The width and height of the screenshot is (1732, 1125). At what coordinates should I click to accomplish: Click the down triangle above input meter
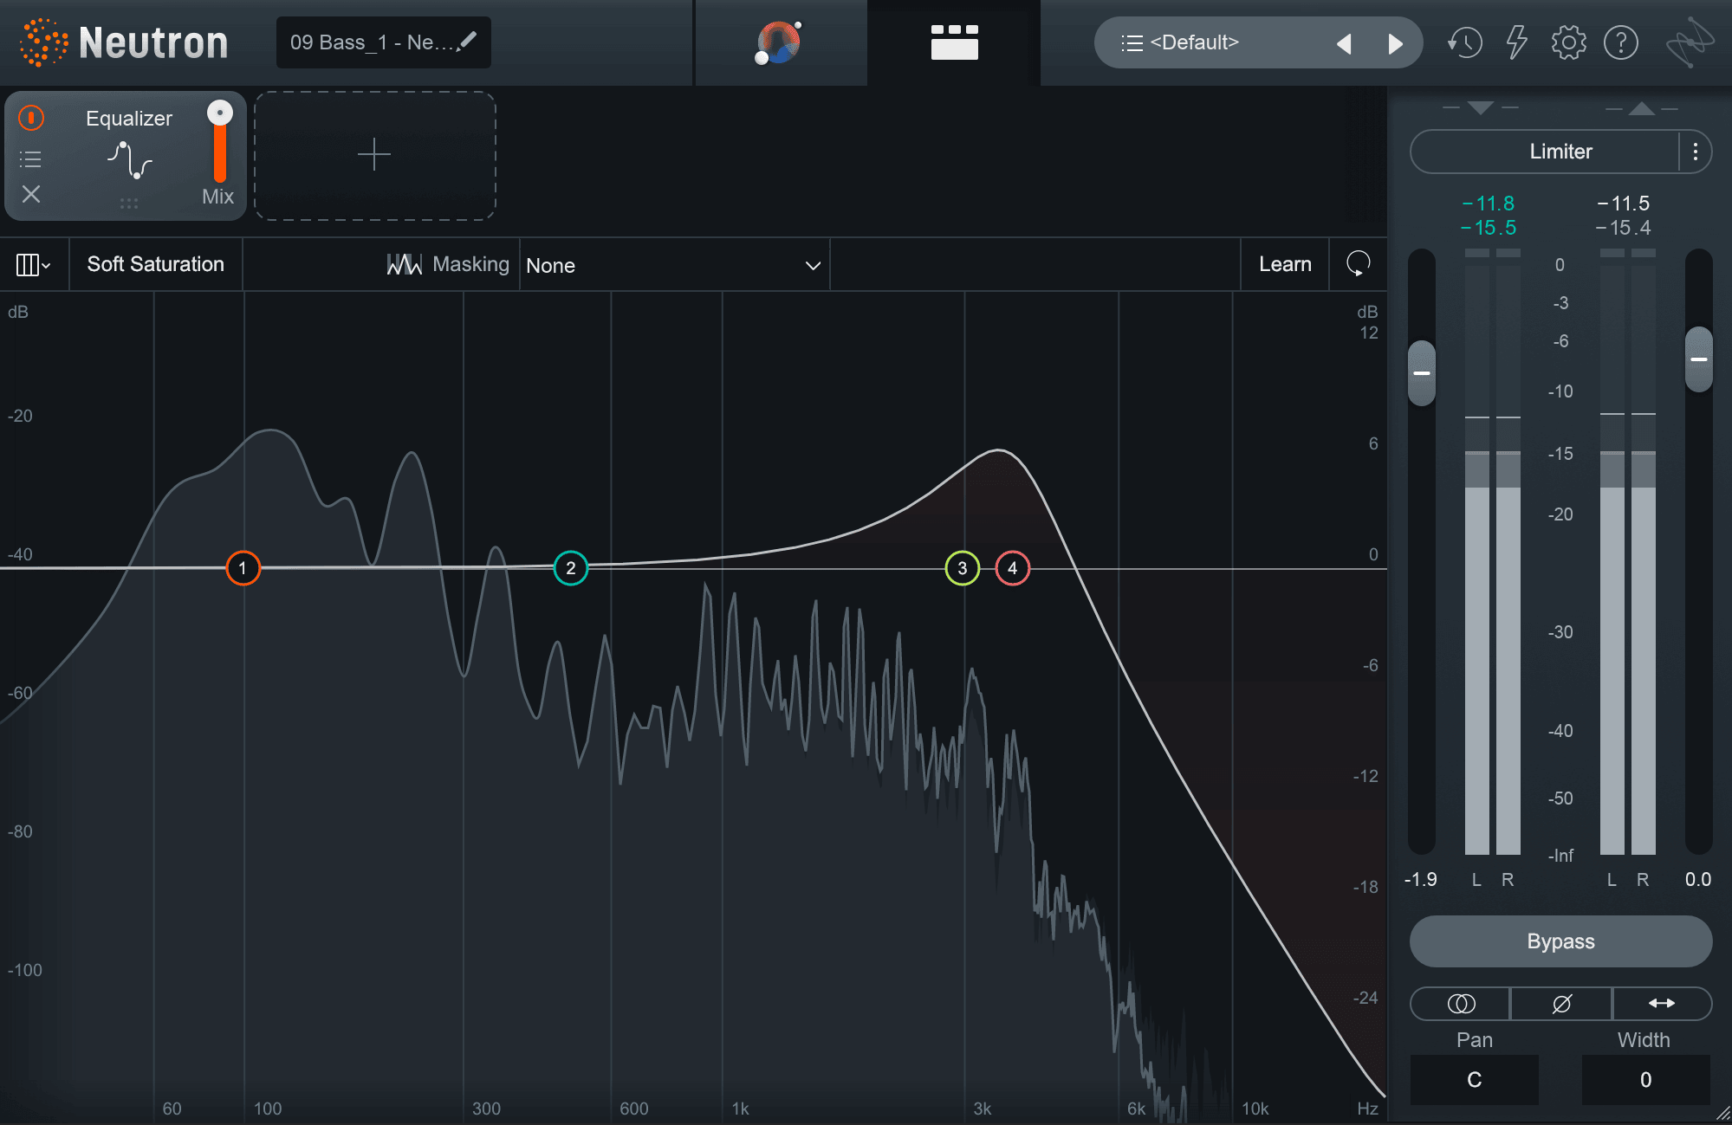[x=1481, y=108]
